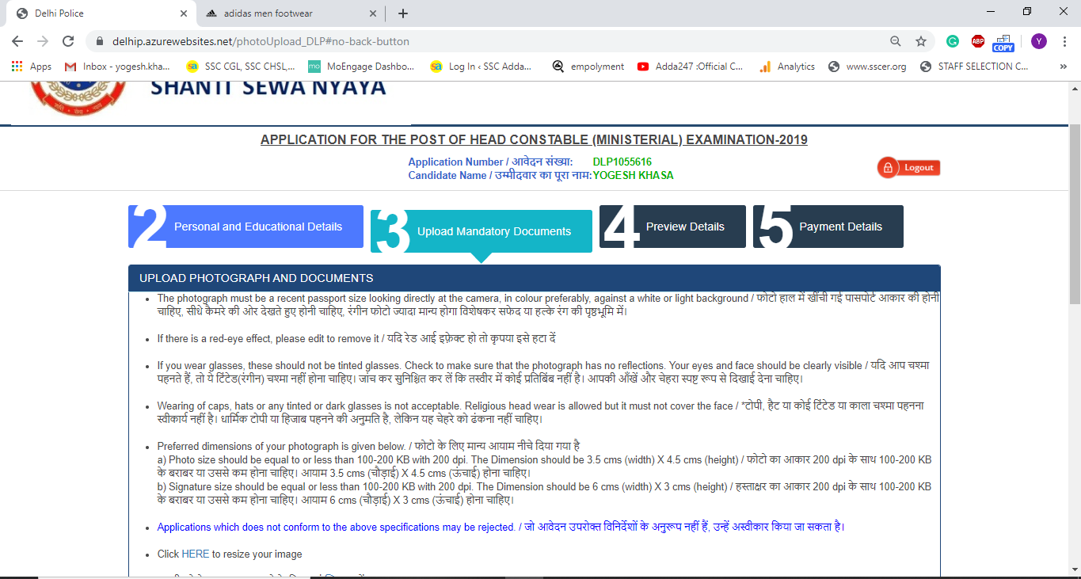Screen dimensions: 1081x579
Task: Open Adda247 Official YouTube bookmark
Action: pyautogui.click(x=691, y=67)
